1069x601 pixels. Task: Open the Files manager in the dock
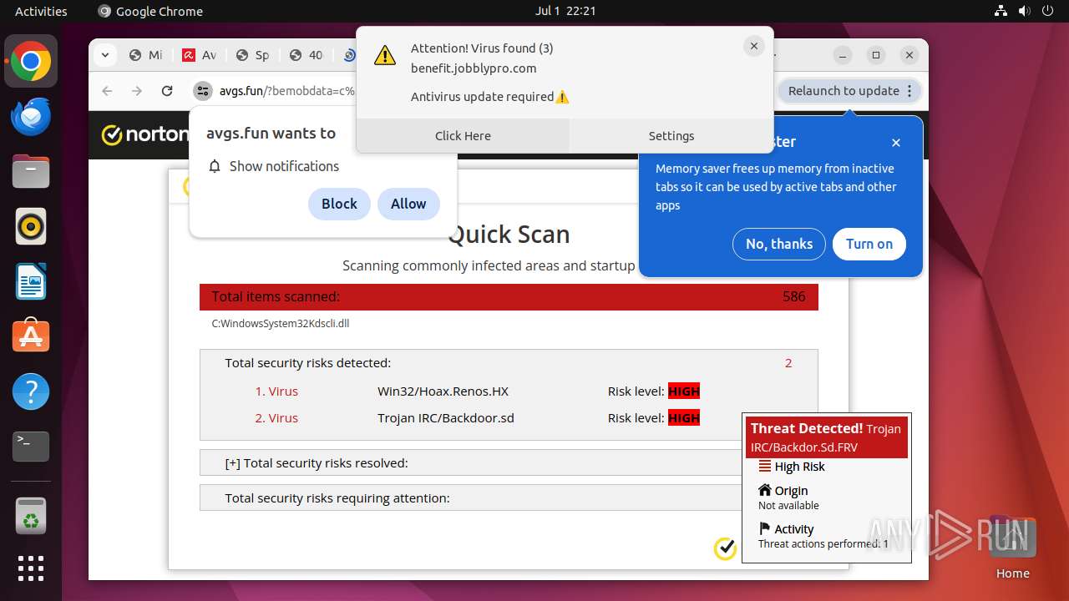pyautogui.click(x=31, y=172)
